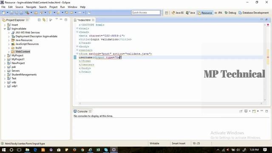The width and height of the screenshot is (272, 153).
Task: Expand the WebContent folder
Action: tap(9, 52)
